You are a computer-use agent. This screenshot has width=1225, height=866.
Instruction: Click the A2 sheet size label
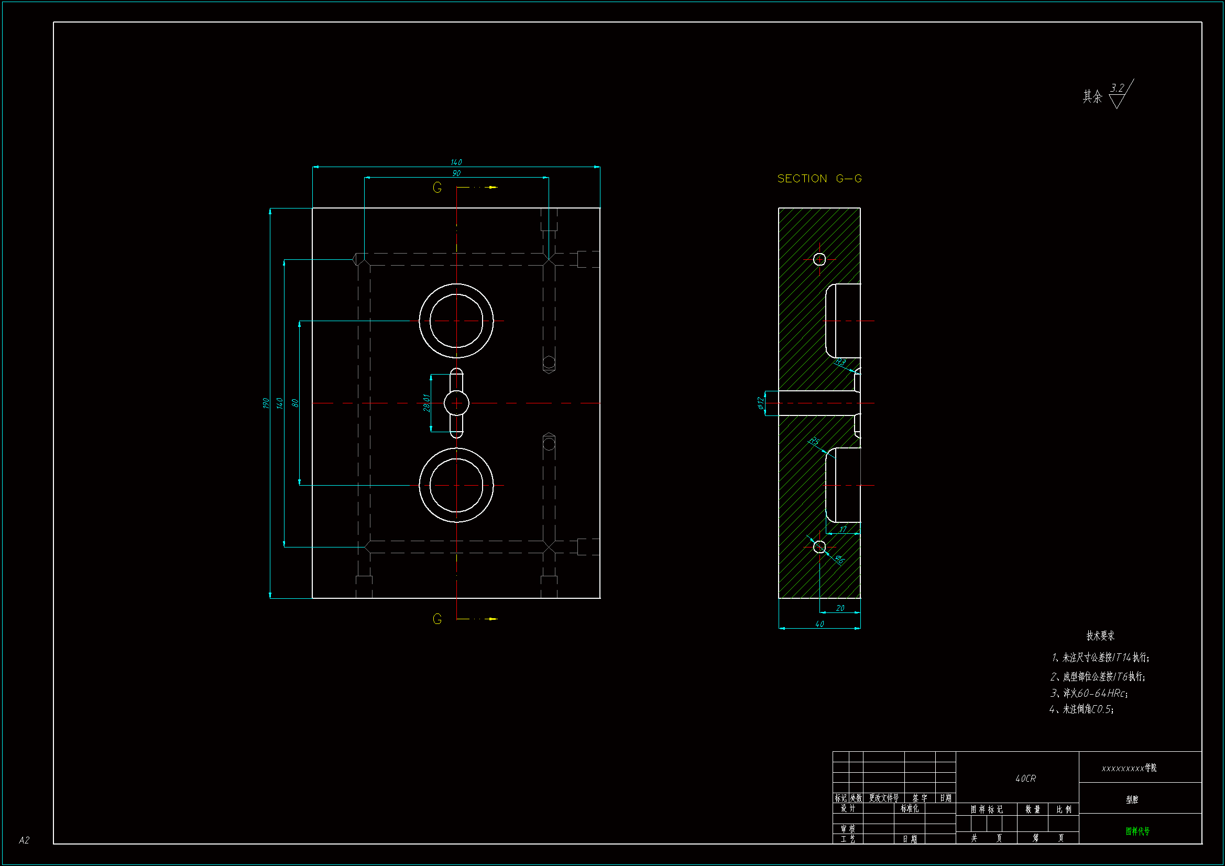pos(24,840)
